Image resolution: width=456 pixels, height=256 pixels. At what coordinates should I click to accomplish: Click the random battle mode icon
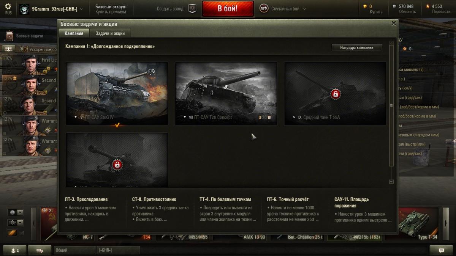(264, 8)
